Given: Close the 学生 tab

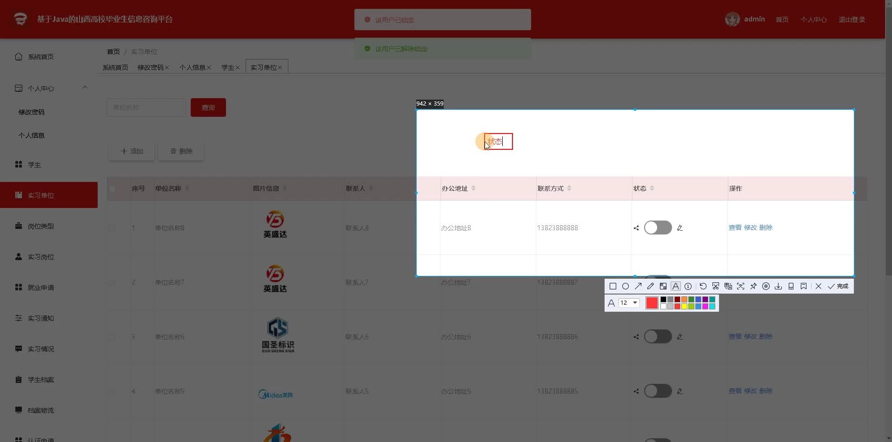Looking at the screenshot, I should coord(238,67).
